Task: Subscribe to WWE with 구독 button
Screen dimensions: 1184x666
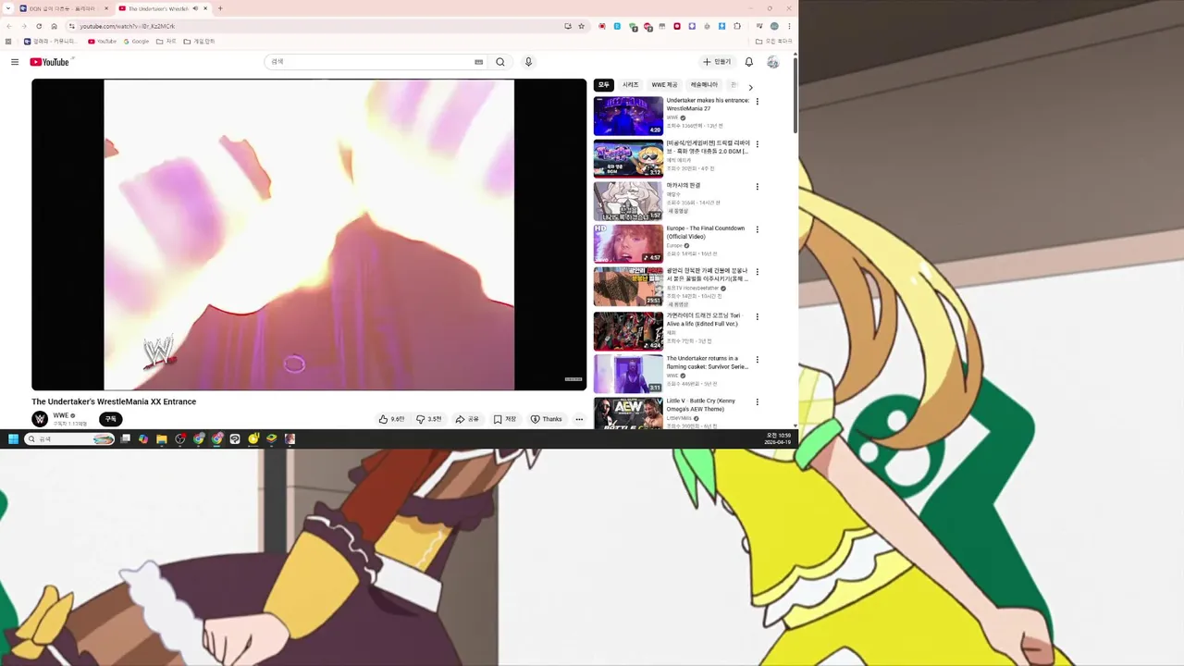Action: [111, 419]
